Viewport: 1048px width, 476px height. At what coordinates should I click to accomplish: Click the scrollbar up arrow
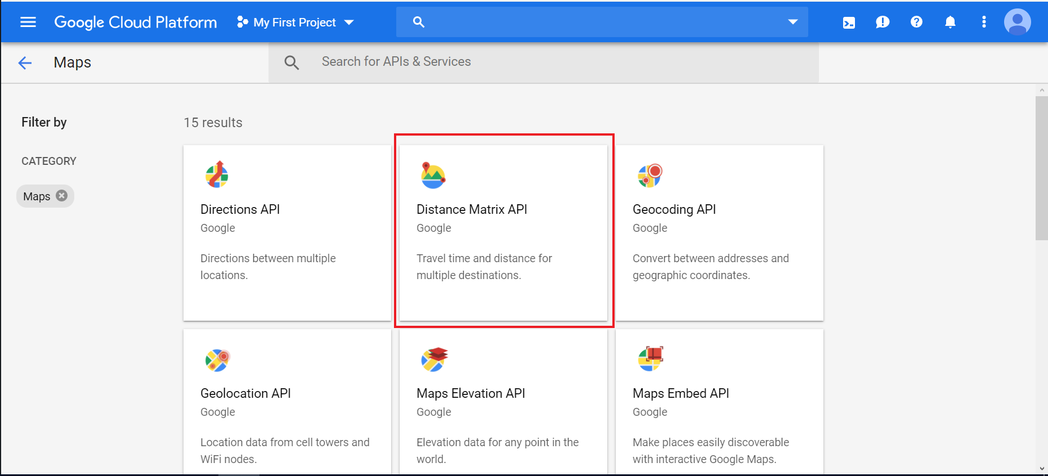1041,90
